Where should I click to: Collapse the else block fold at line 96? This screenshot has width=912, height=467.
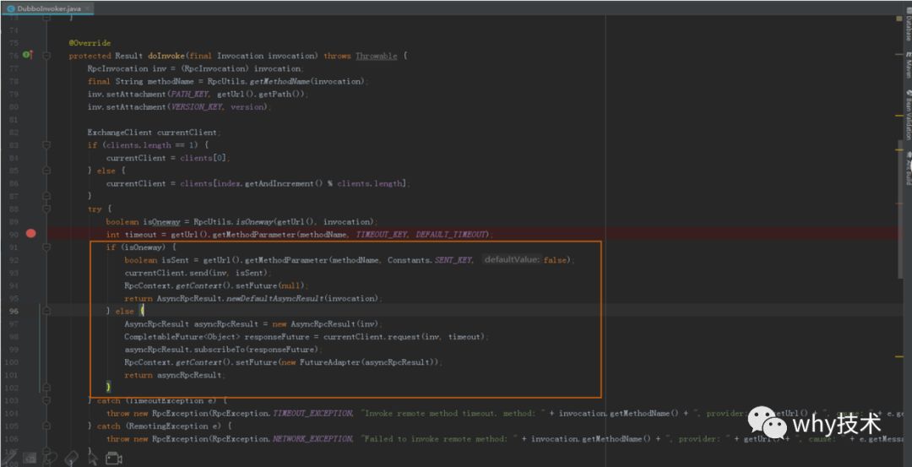tap(46, 311)
